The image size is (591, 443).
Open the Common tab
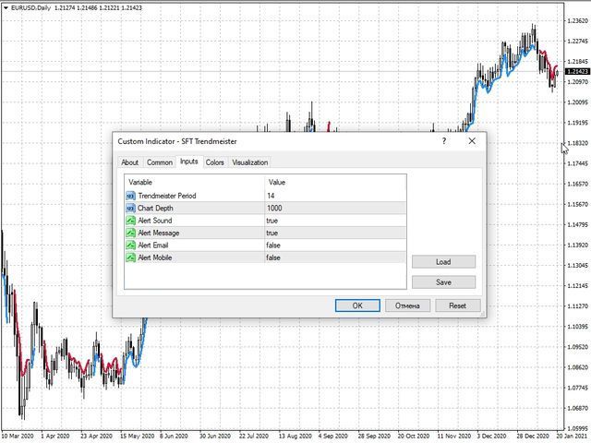[x=160, y=162]
